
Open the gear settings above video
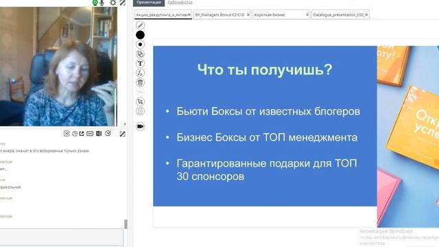click(x=112, y=3)
